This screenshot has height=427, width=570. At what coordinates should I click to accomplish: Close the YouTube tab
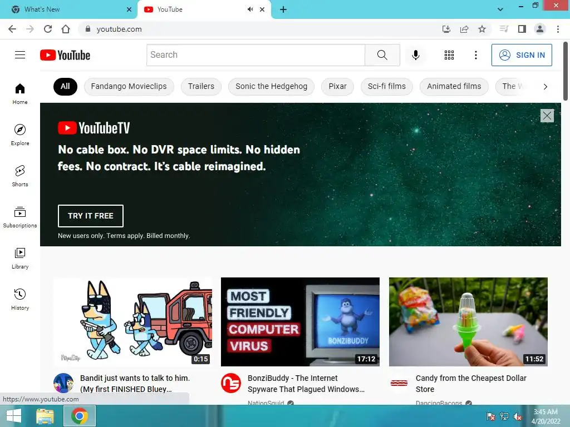click(262, 9)
